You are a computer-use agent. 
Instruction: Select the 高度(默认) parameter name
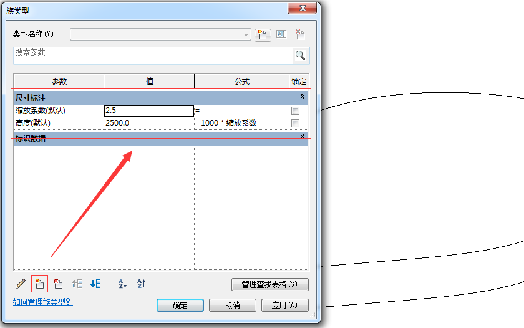coord(59,123)
